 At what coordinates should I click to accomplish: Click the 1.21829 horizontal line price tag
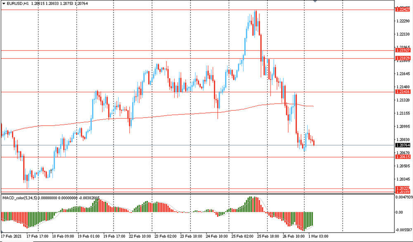[403, 58]
